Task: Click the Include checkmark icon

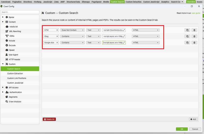Action: tap(7, 41)
